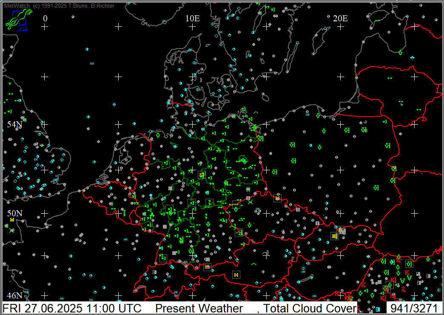Select the cyan circled-plus station in the North Sea
Viewport: 444px width, 315px height.
(x=114, y=104)
